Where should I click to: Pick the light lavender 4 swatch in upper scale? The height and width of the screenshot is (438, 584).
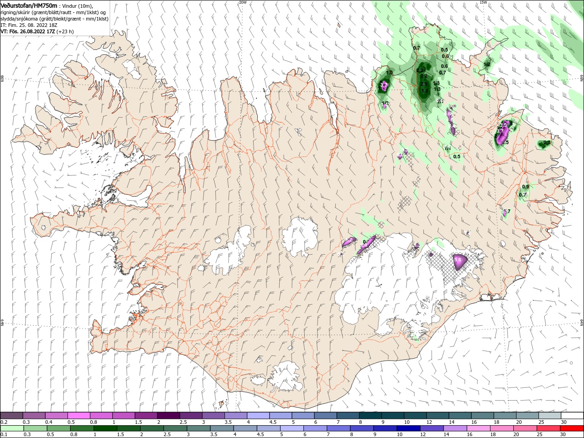click(258, 416)
